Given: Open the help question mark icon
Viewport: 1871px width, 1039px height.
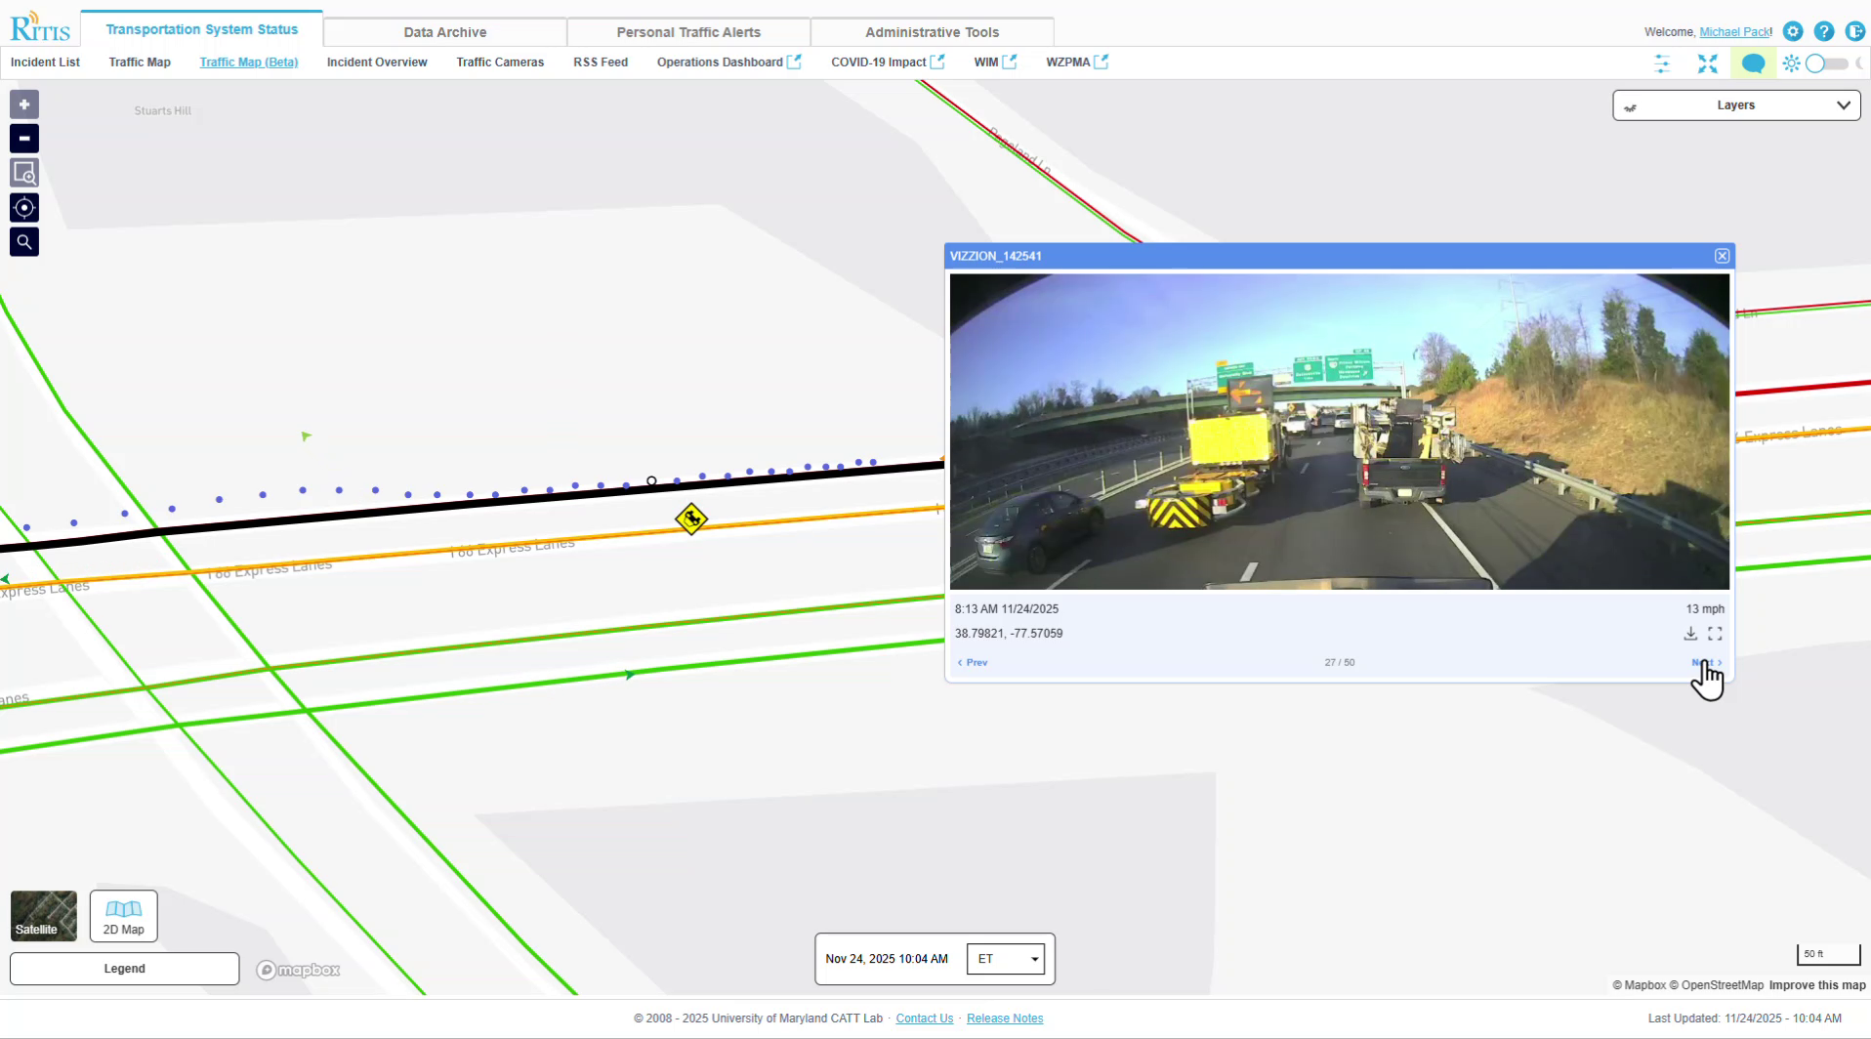Looking at the screenshot, I should point(1824,31).
